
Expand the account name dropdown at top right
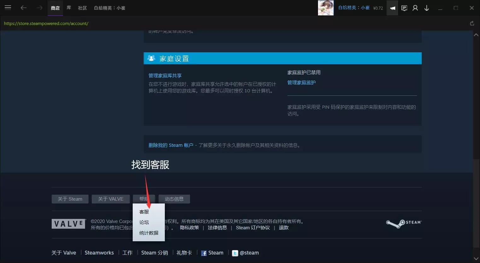(354, 8)
